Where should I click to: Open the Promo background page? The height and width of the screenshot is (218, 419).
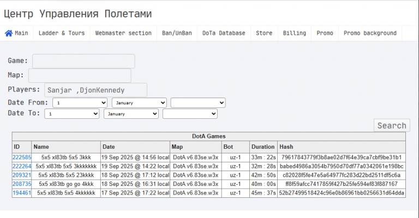click(370, 33)
